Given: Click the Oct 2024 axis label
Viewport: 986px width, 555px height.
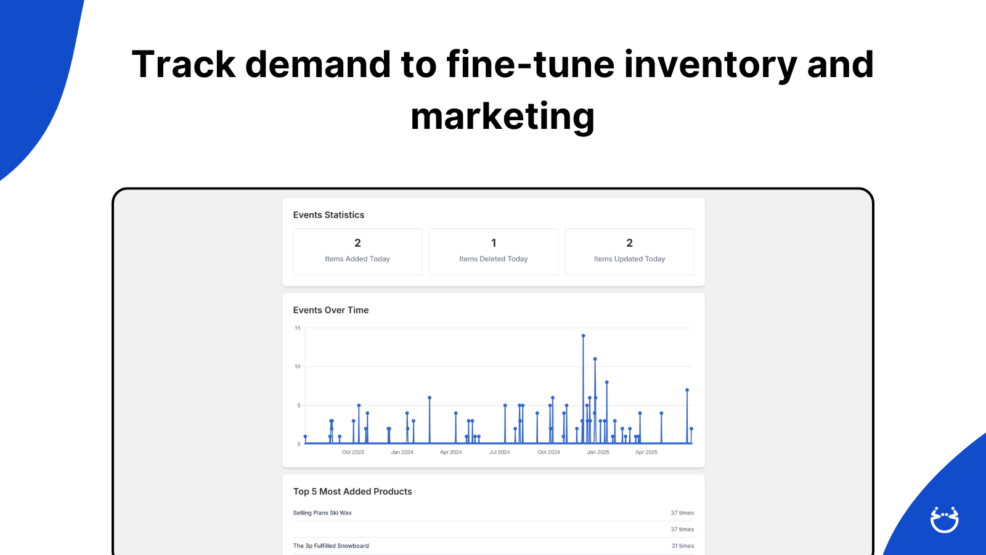Looking at the screenshot, I should (x=548, y=452).
